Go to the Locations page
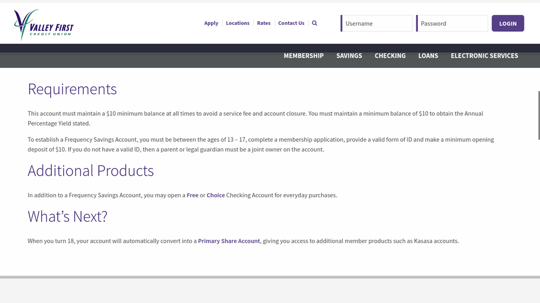This screenshot has width=540, height=303. coord(238,23)
